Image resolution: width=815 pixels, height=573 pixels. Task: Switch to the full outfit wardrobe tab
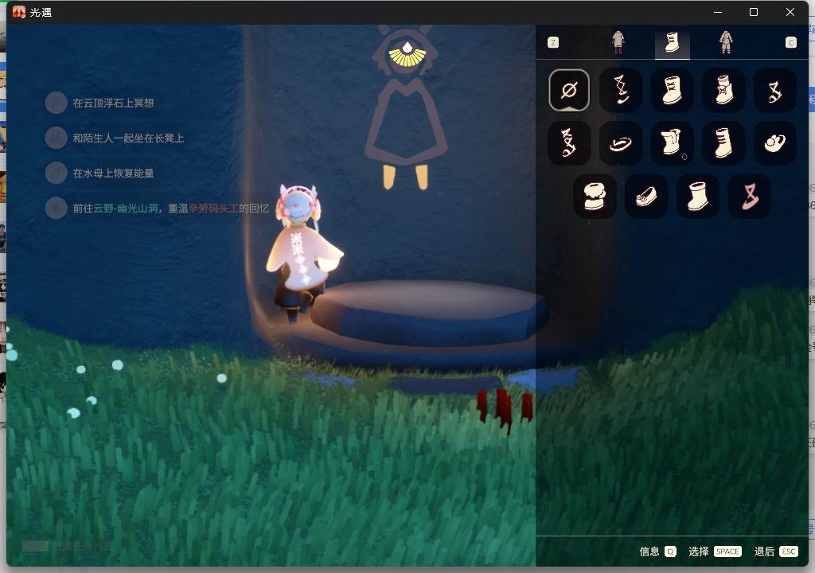point(726,42)
